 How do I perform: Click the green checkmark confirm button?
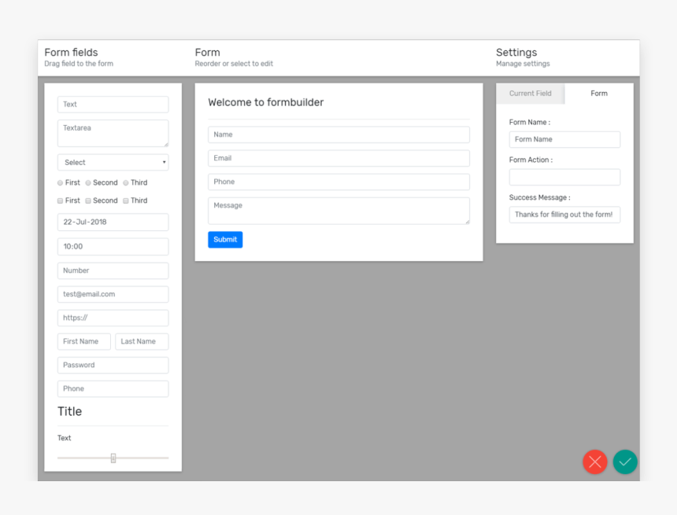pyautogui.click(x=625, y=462)
